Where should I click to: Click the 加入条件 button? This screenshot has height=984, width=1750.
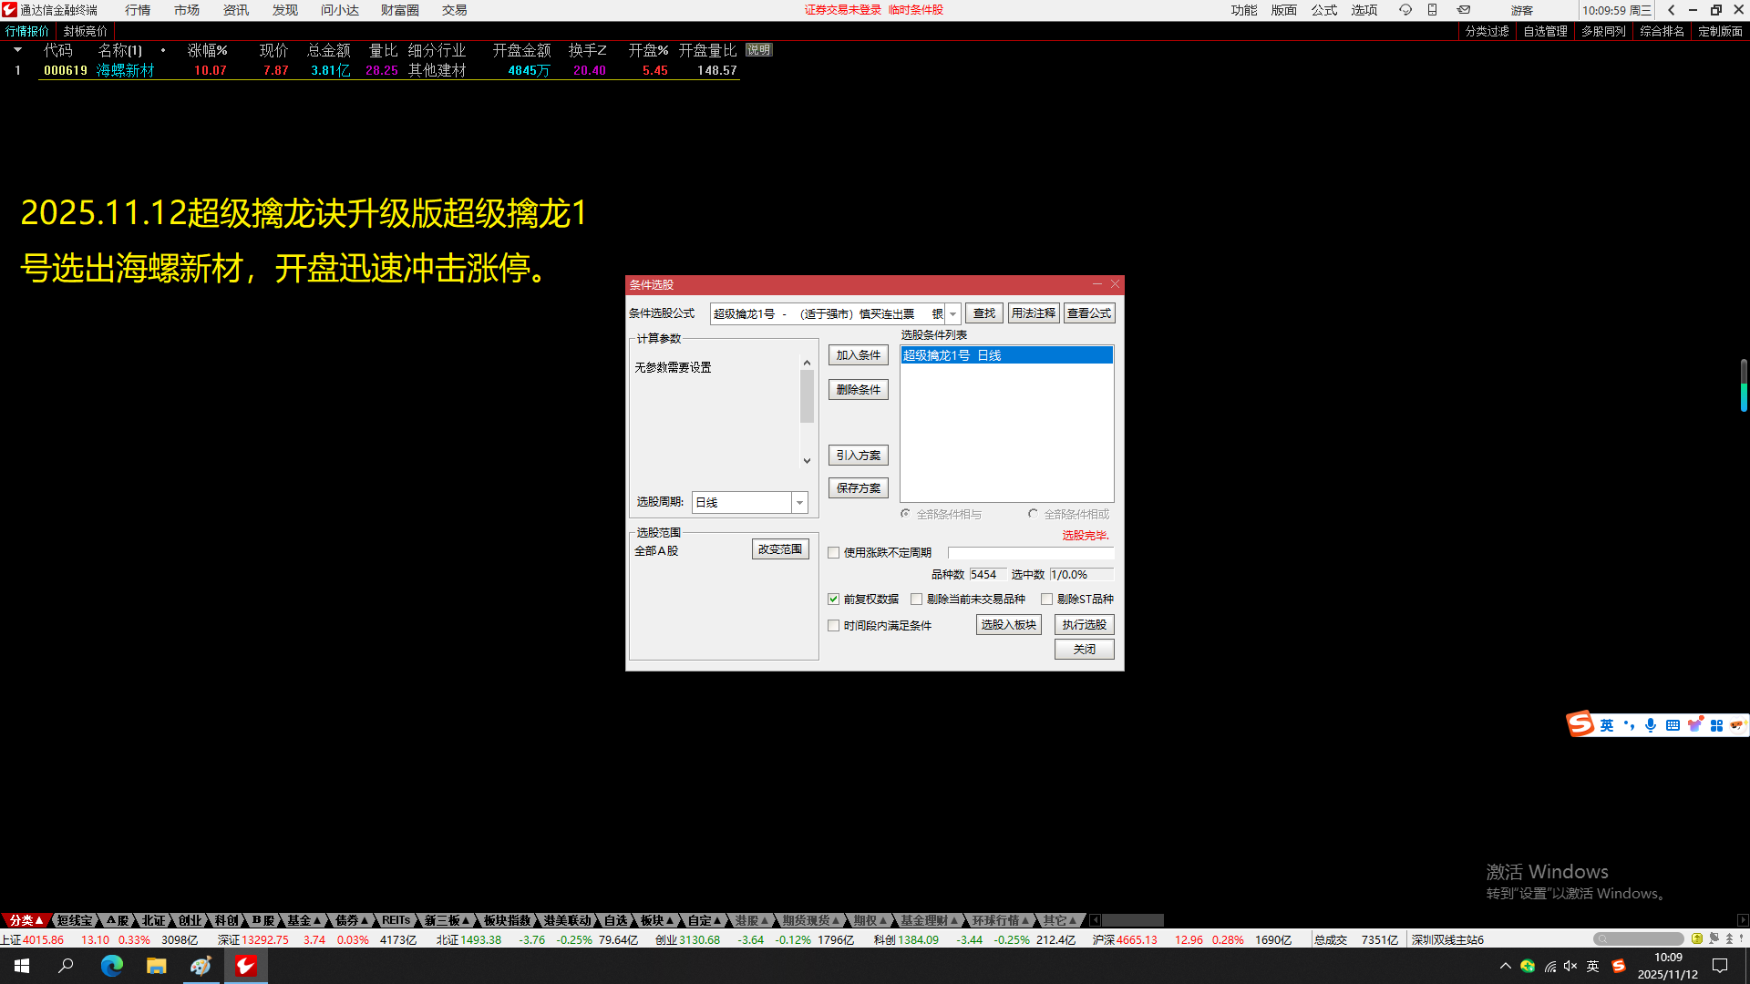(x=858, y=355)
